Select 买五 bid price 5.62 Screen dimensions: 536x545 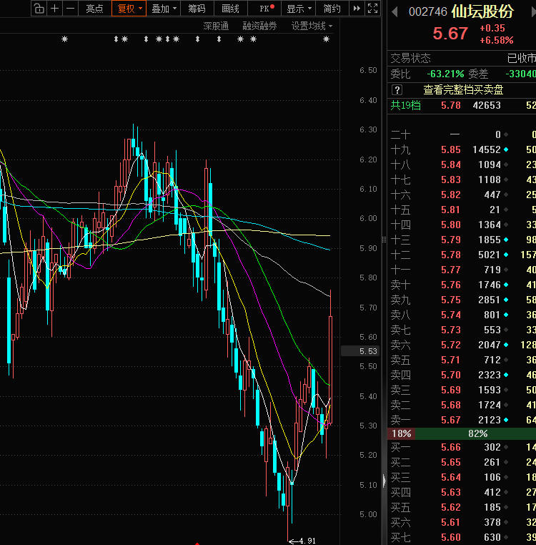(451, 507)
